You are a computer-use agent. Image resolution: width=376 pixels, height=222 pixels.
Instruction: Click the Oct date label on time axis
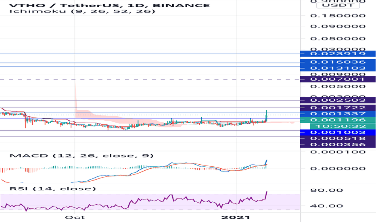[x=75, y=218]
